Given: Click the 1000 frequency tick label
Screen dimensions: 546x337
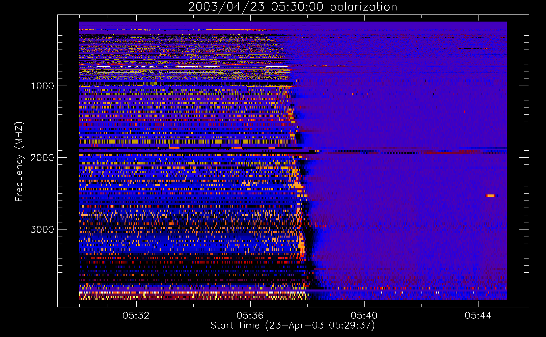Looking at the screenshot, I should [43, 86].
